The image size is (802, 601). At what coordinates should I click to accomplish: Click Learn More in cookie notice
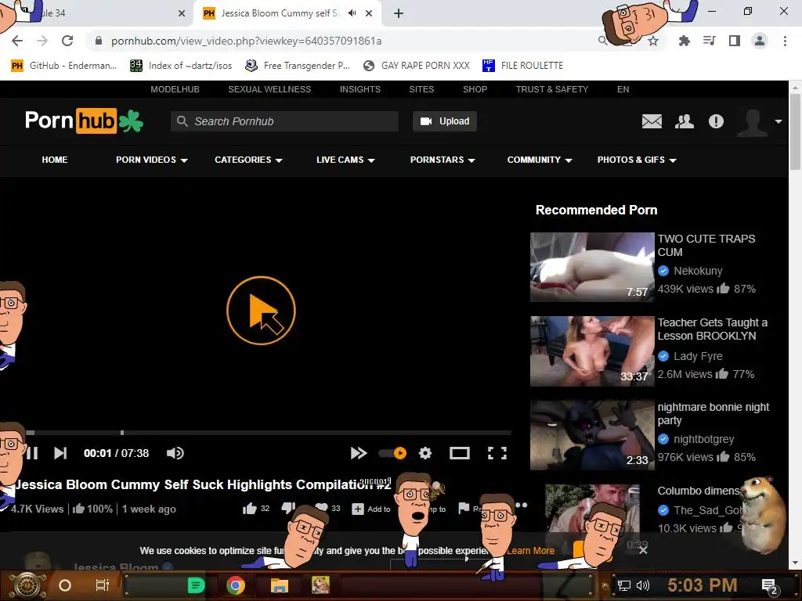coord(530,551)
